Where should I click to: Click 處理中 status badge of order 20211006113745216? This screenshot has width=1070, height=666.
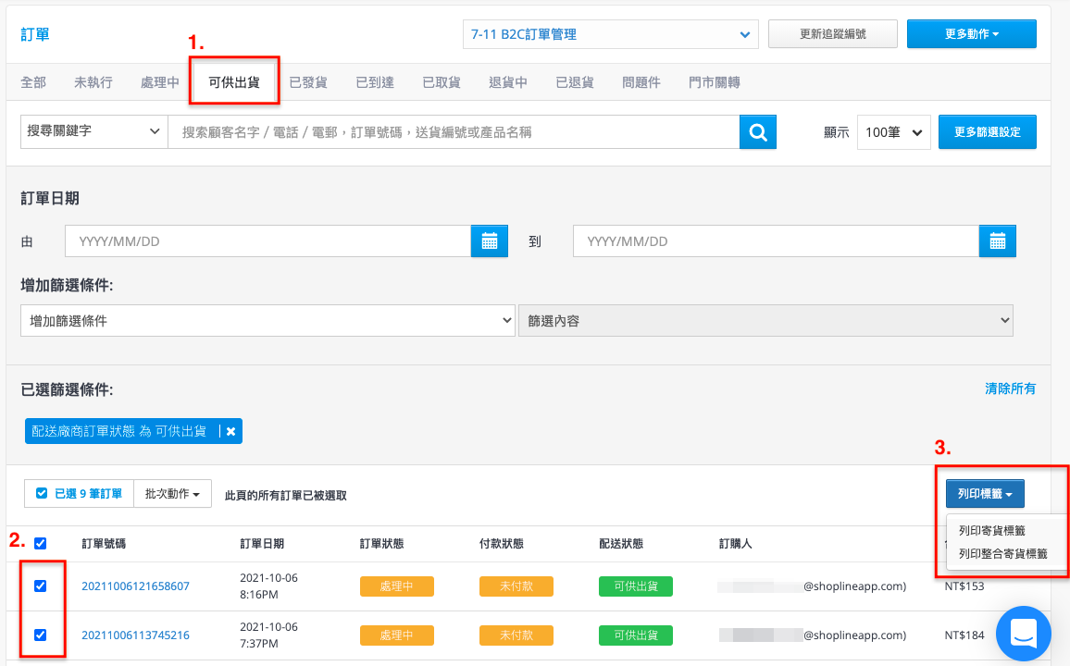396,635
